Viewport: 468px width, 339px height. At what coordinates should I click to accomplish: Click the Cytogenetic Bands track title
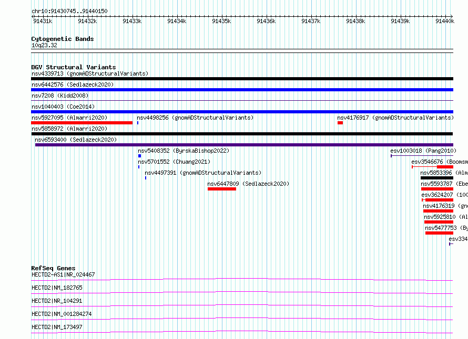63,39
